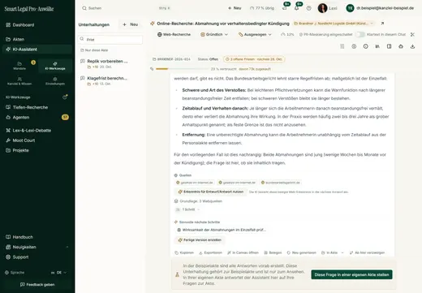Click Neu generieren
The width and height of the screenshot is (422, 293).
point(301,252)
